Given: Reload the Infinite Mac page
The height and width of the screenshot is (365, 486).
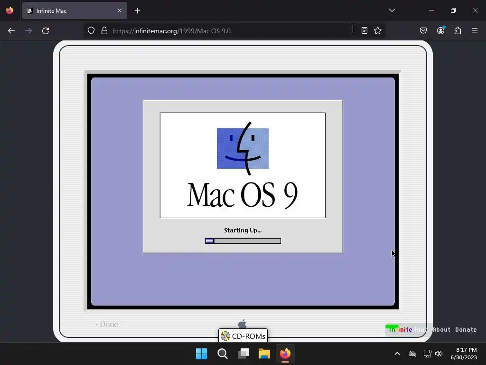Looking at the screenshot, I should pyautogui.click(x=46, y=31).
